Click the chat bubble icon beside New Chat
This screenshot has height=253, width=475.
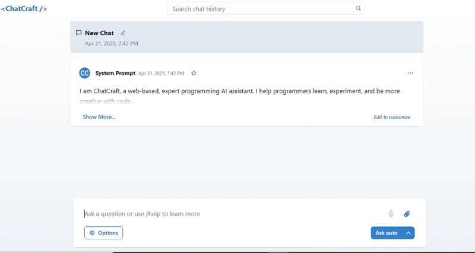point(78,33)
